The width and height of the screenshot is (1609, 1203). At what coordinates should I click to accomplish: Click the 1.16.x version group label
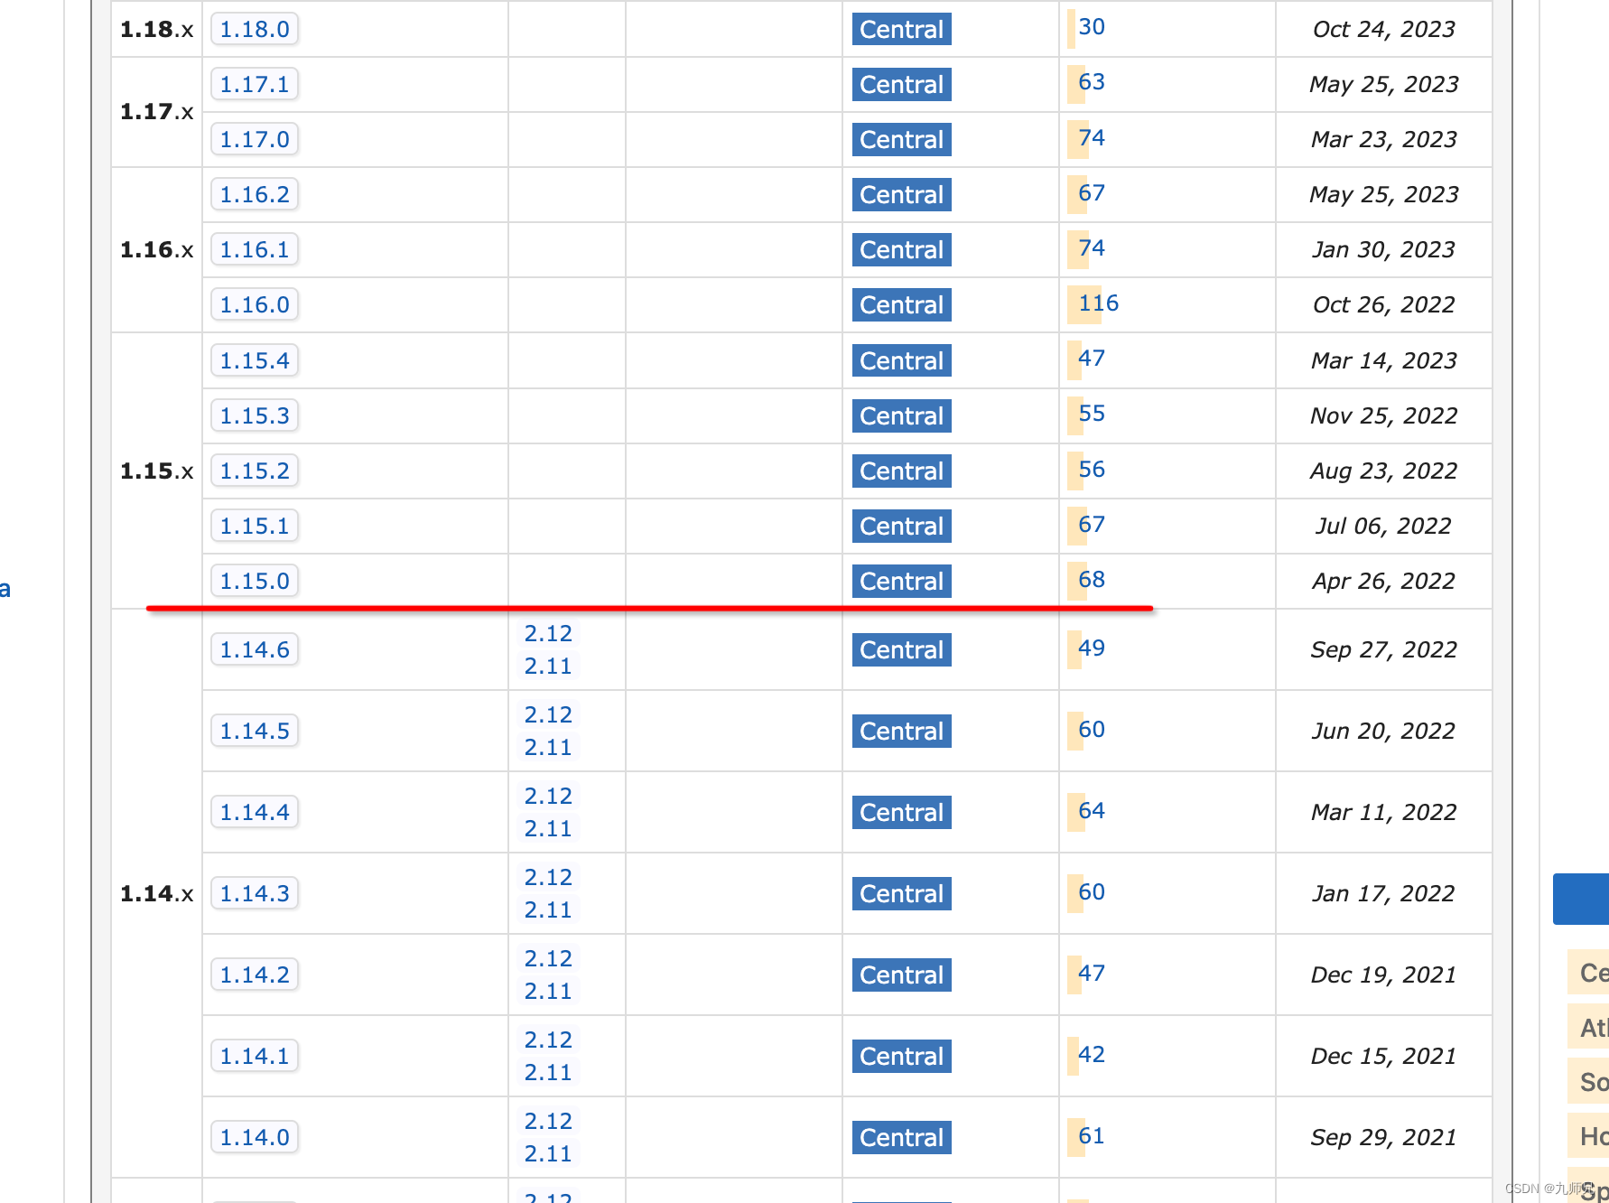click(x=156, y=249)
